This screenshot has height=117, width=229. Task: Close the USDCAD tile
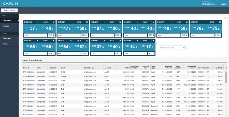coord(87,41)
